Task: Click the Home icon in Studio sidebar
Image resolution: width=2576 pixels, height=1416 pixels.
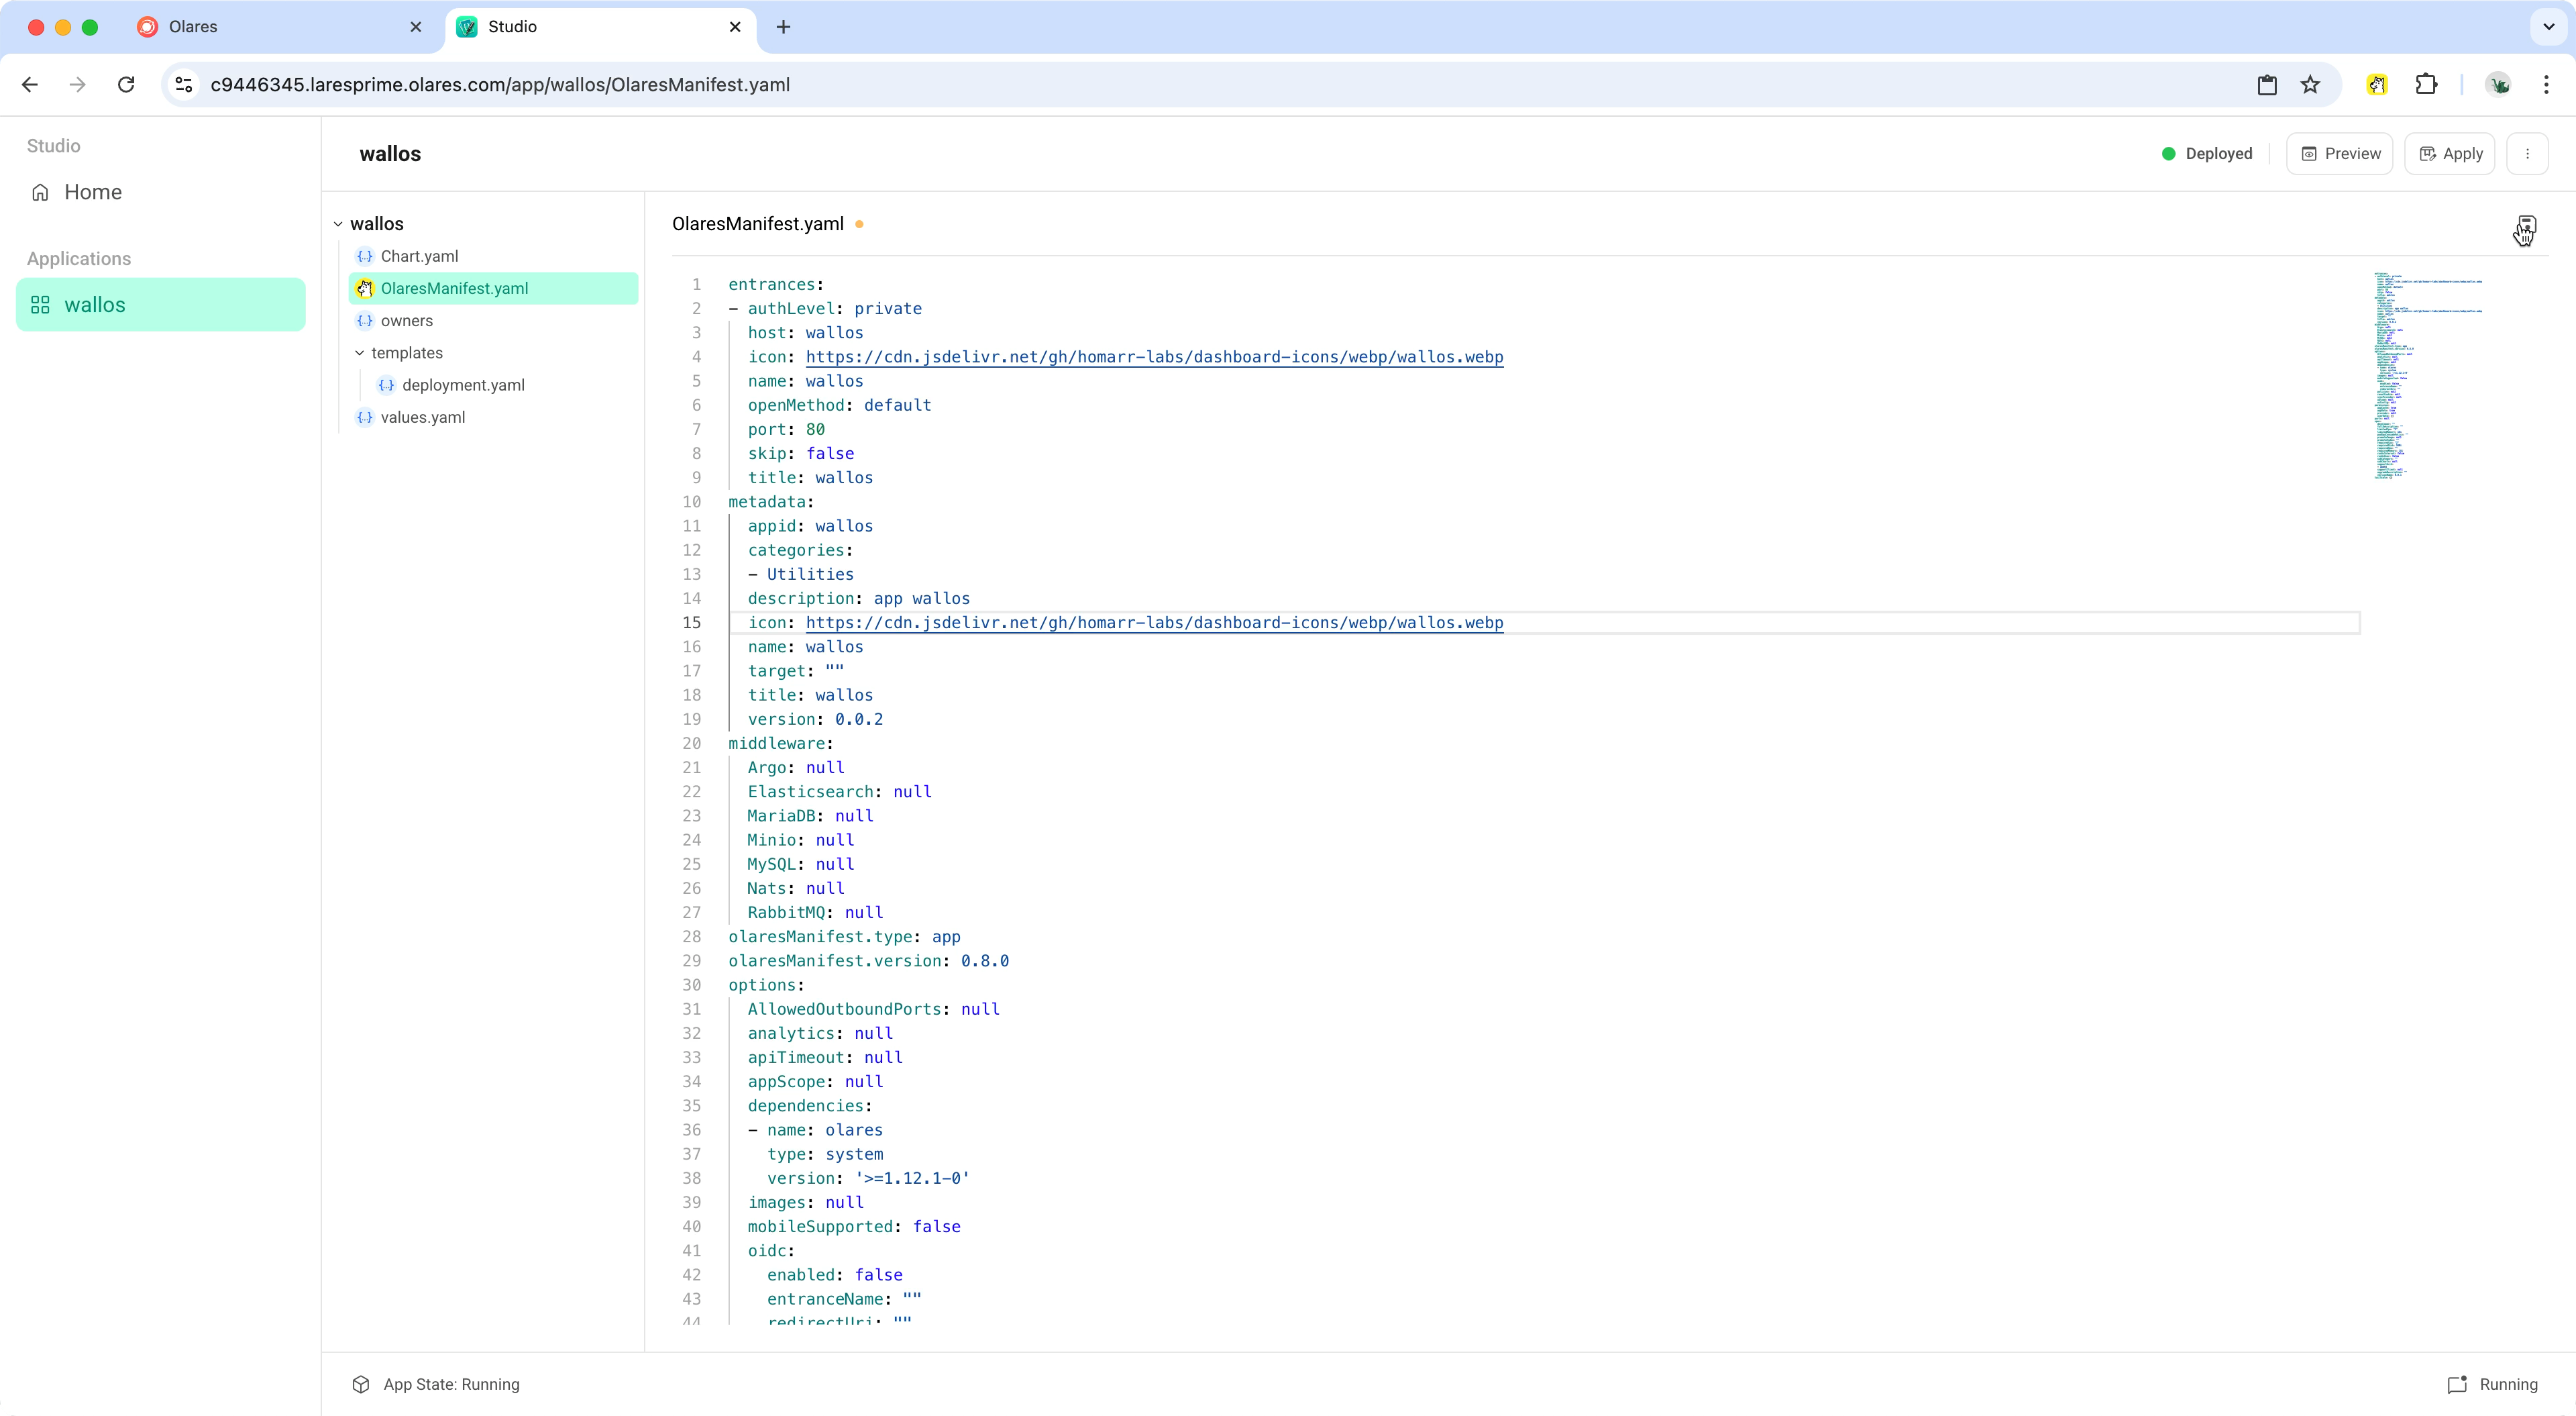Action: coord(40,192)
